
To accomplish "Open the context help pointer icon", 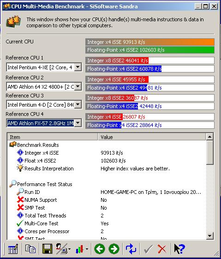I will coord(179,249).
